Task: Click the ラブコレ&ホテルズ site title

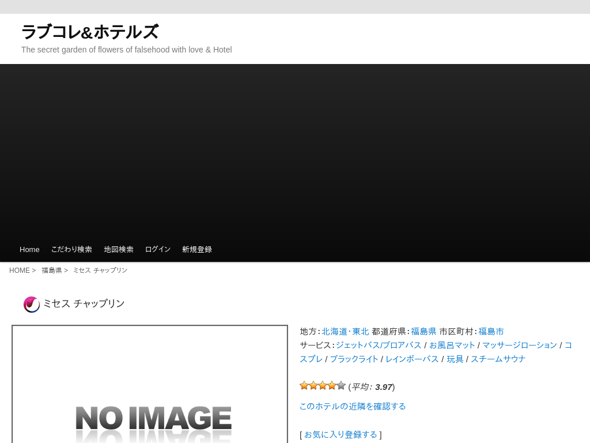Action: point(90,32)
